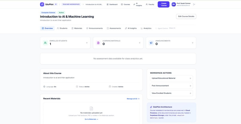Click the EduPilot logo icon
This screenshot has height=124, width=241.
[x=42, y=4]
